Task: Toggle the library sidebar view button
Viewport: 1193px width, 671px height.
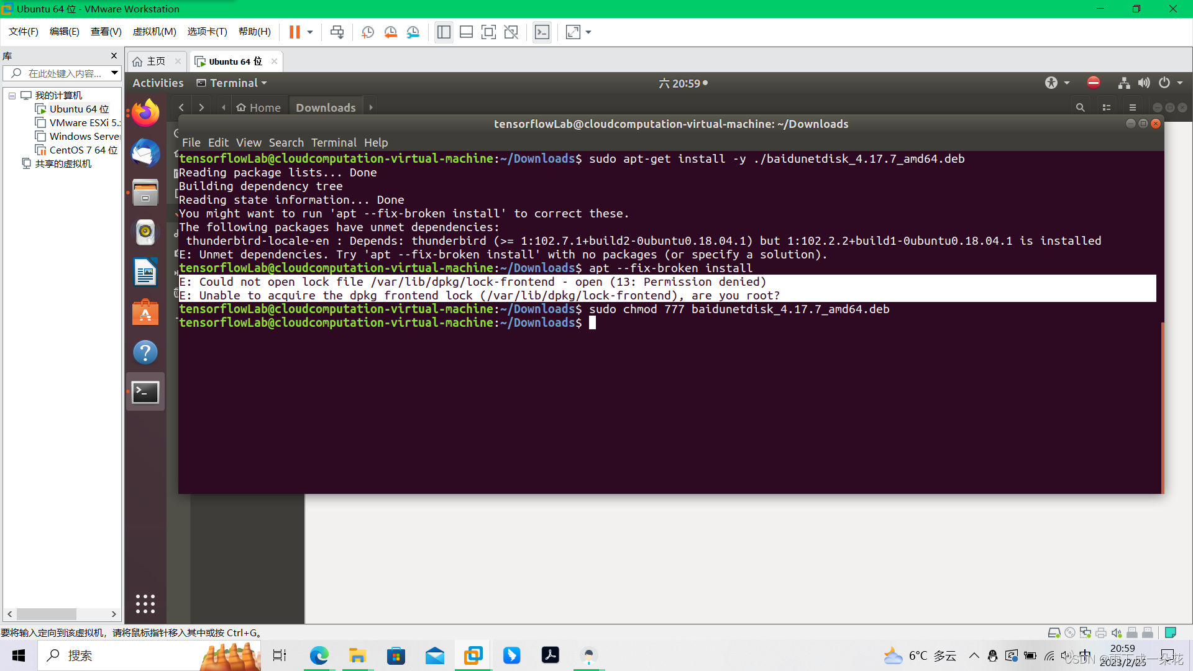Action: tap(444, 32)
